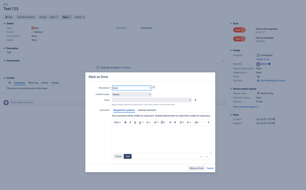The width and height of the screenshot is (306, 190).
Task: Click the plus icon next to Issue field
Action: coord(195,100)
